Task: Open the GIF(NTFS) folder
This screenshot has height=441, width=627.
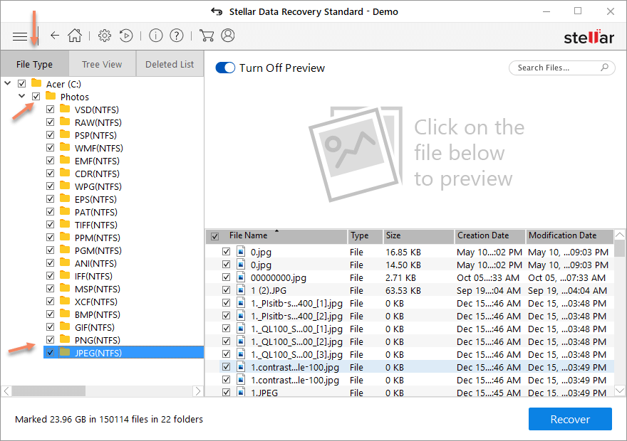Action: tap(94, 327)
